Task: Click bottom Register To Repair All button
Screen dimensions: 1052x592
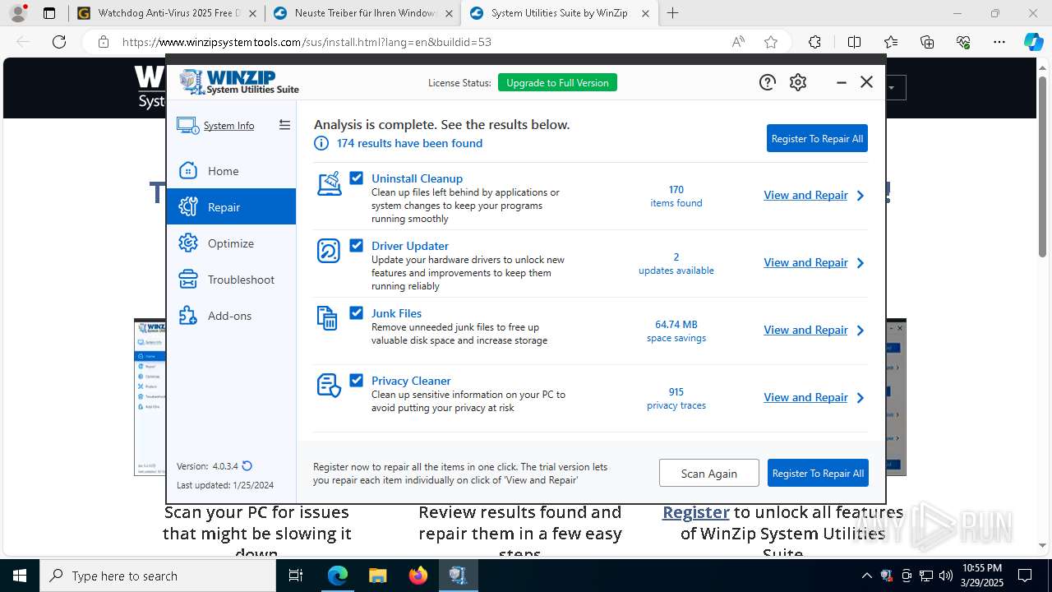Action: coord(818,473)
